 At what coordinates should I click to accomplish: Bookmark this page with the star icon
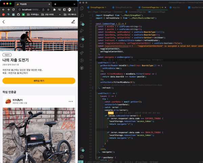[48, 10]
